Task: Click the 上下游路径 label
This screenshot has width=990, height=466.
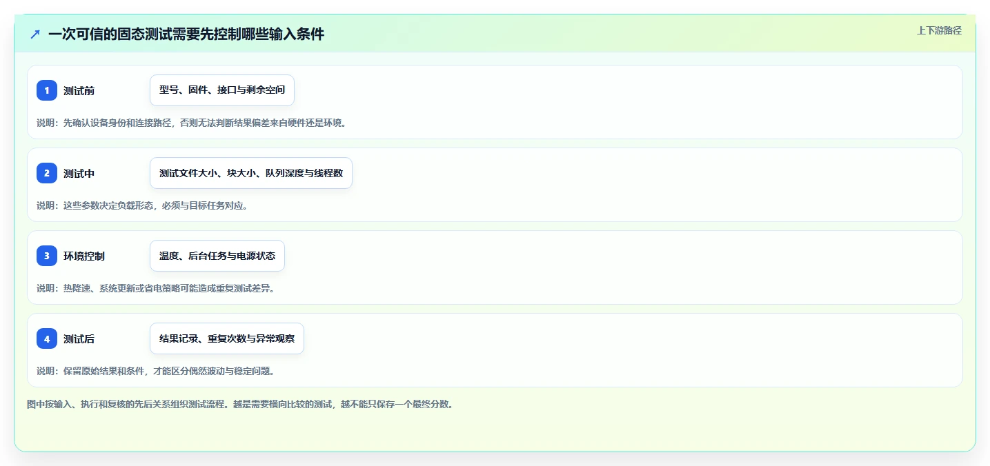Action: 939,30
